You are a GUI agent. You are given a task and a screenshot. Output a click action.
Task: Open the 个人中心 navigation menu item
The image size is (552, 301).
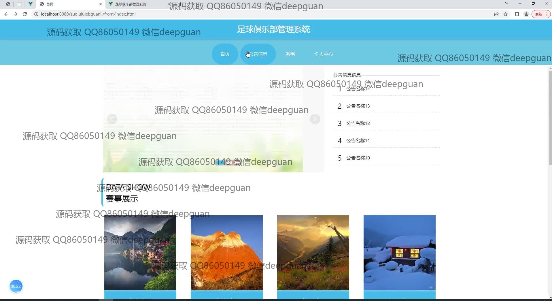pos(324,54)
